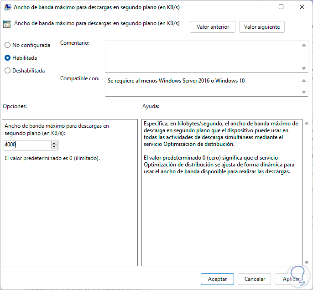The height and width of the screenshot is (290, 313).
Task: Click the 'Opciones:' label
Action: tap(15, 106)
